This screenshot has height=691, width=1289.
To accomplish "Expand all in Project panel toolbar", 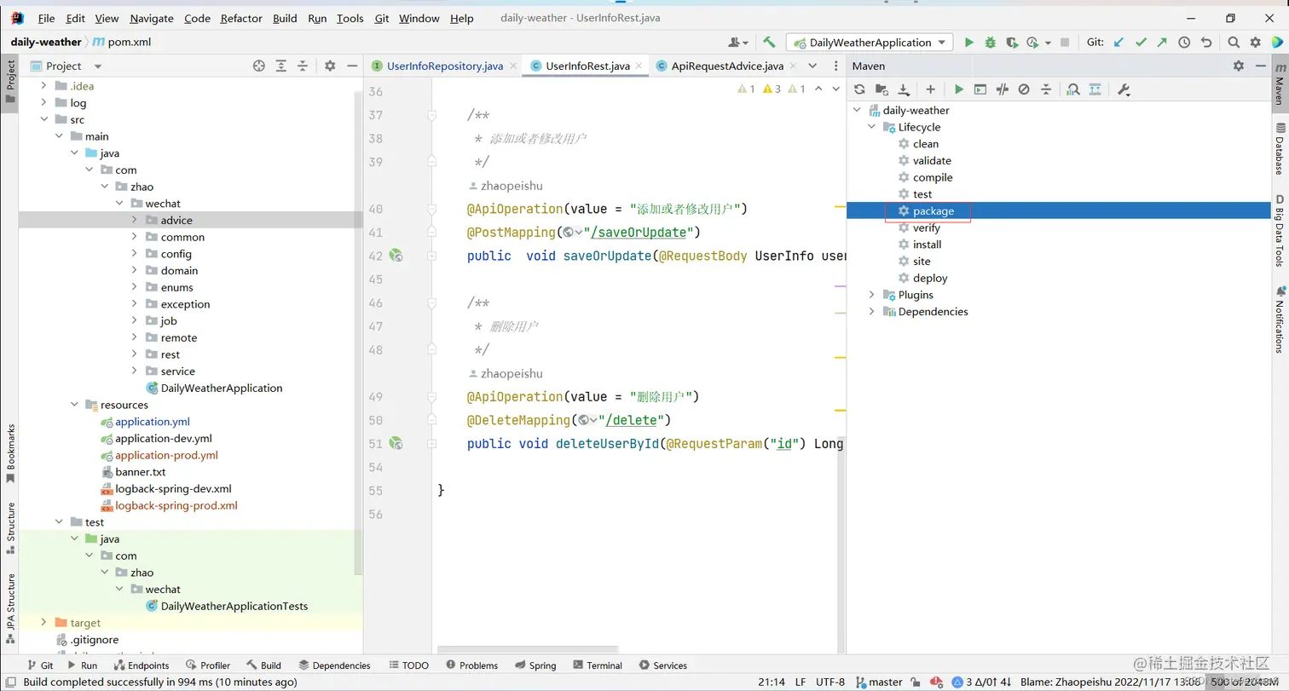I will [281, 66].
